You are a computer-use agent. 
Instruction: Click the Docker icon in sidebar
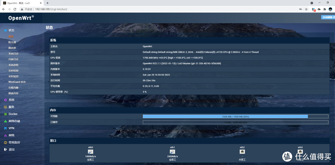pyautogui.click(x=5, y=114)
